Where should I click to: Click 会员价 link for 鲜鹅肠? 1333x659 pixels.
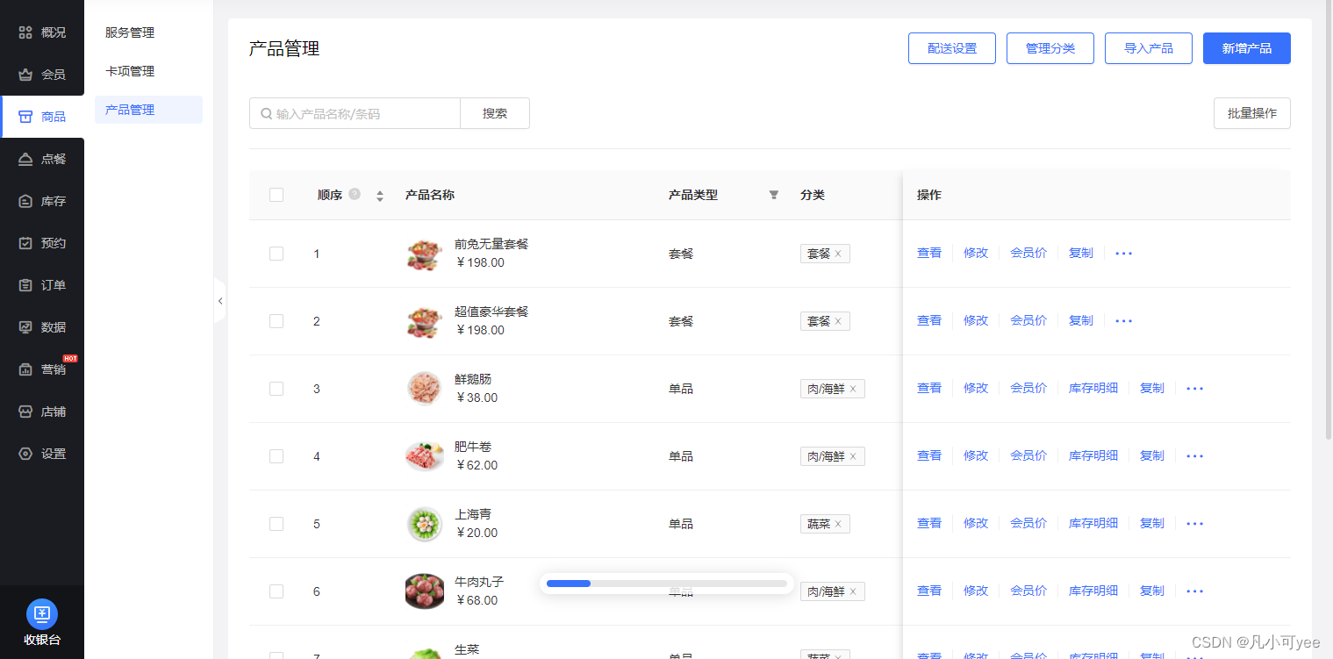coord(1028,388)
